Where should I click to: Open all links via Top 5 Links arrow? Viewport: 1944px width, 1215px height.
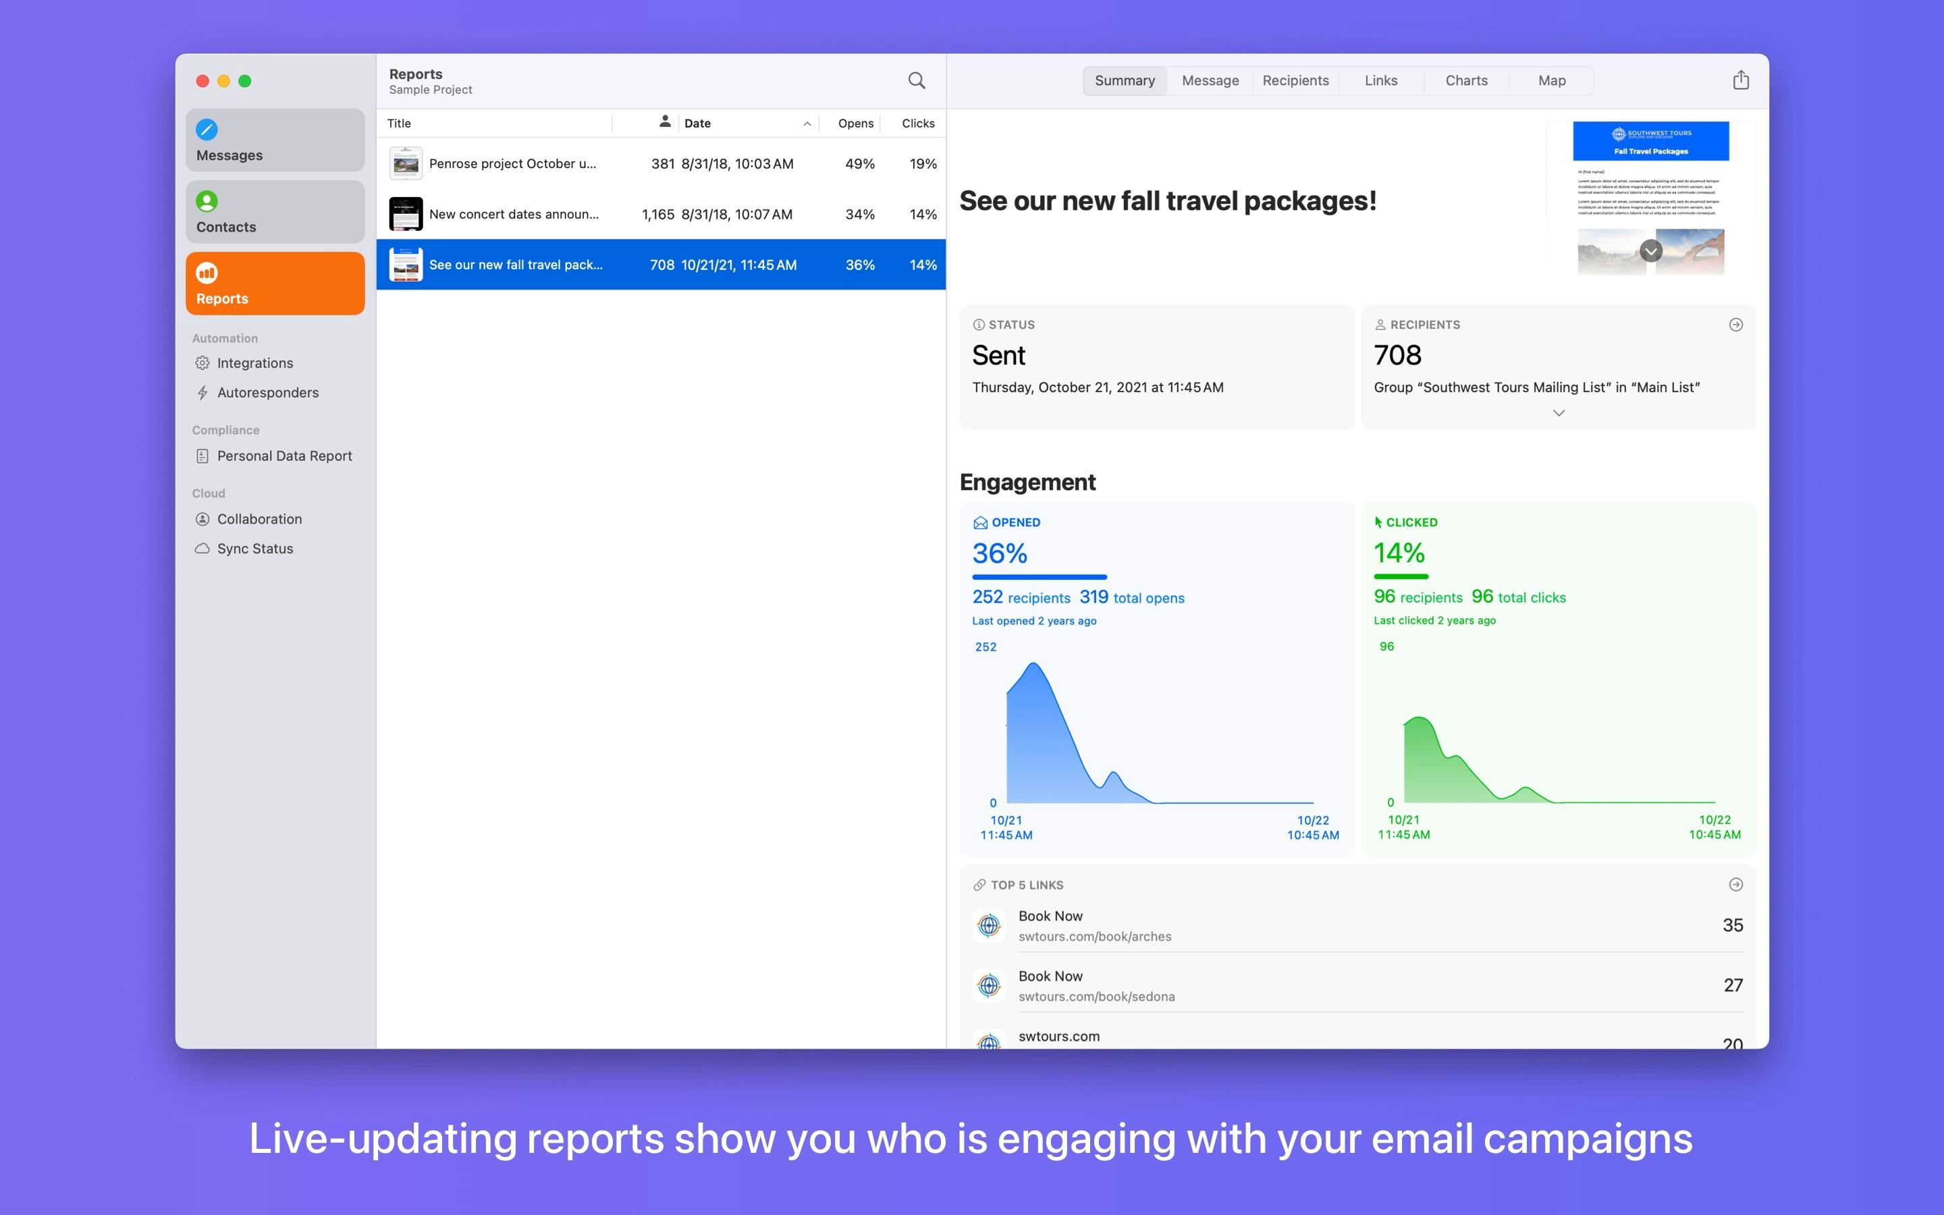[x=1735, y=885]
